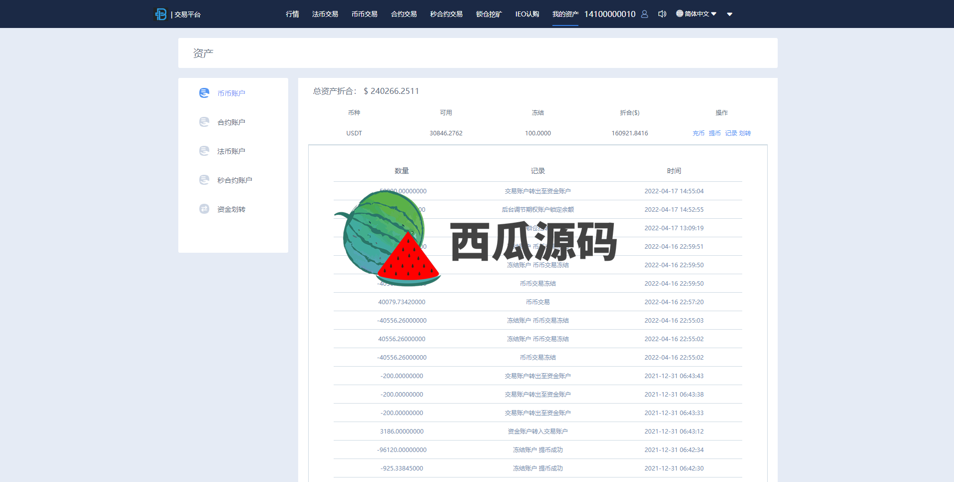Screen dimensions: 954x482
Task: Open 法币交易 navigation item
Action: 325,14
